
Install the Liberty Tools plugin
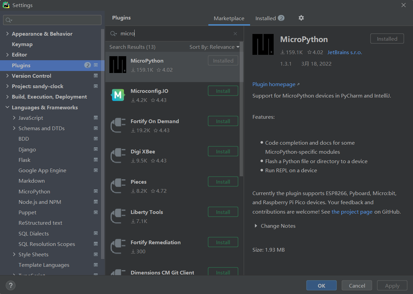[223, 212]
